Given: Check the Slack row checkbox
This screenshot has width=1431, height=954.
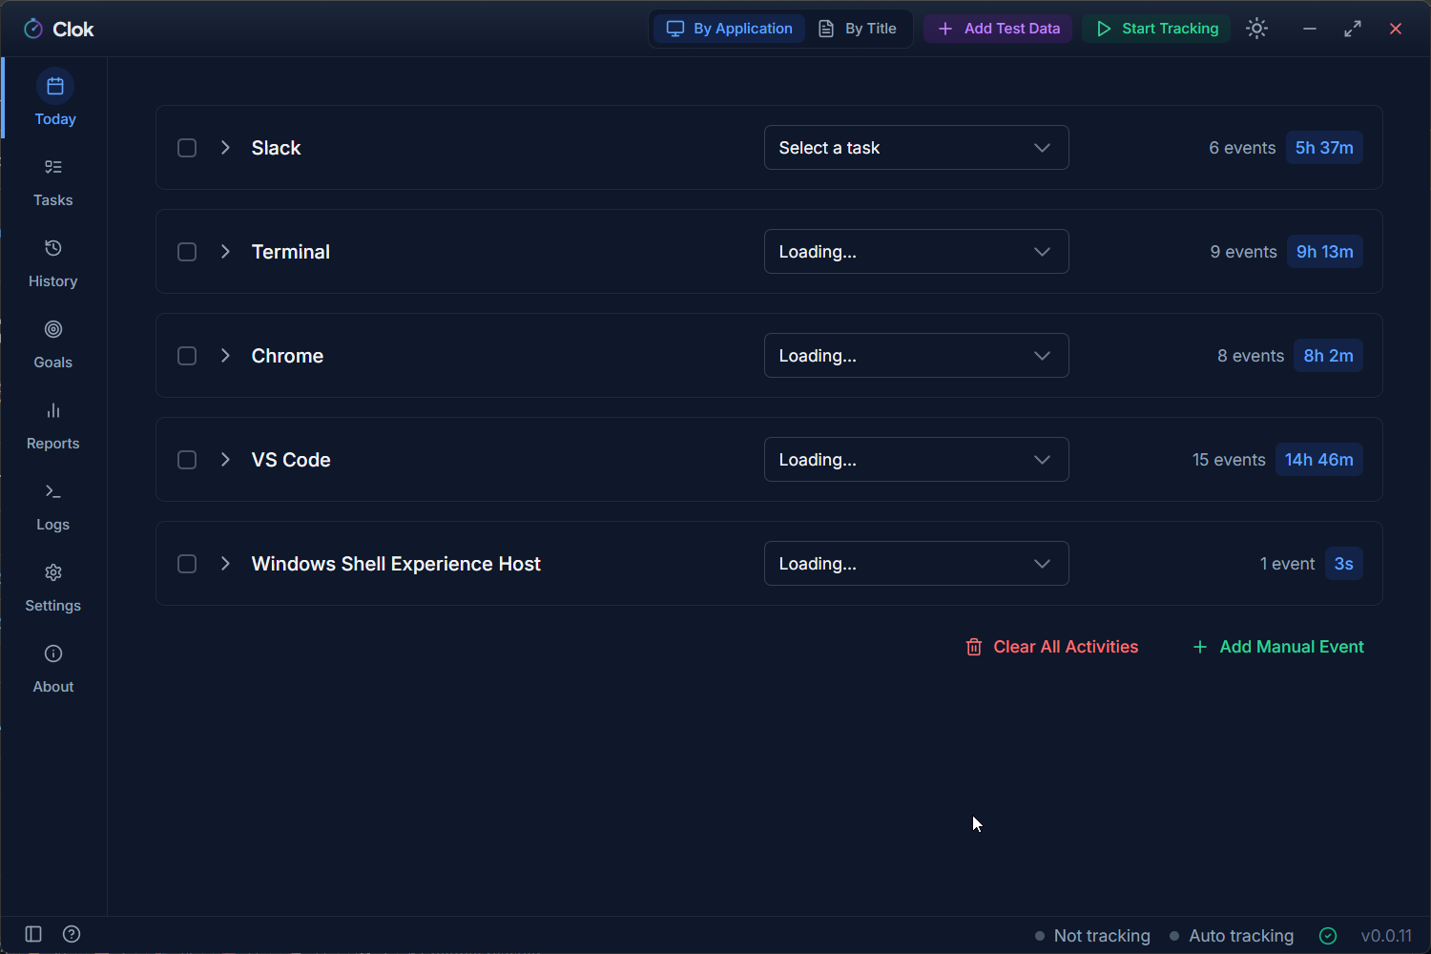Looking at the screenshot, I should coord(187,148).
